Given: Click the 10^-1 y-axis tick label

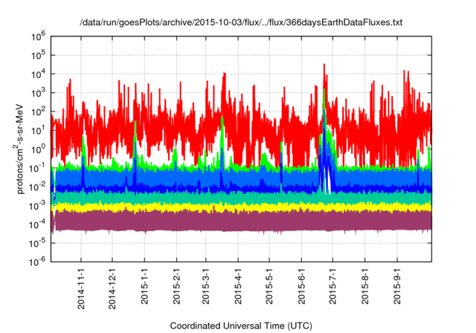Looking at the screenshot, I should pyautogui.click(x=38, y=168).
